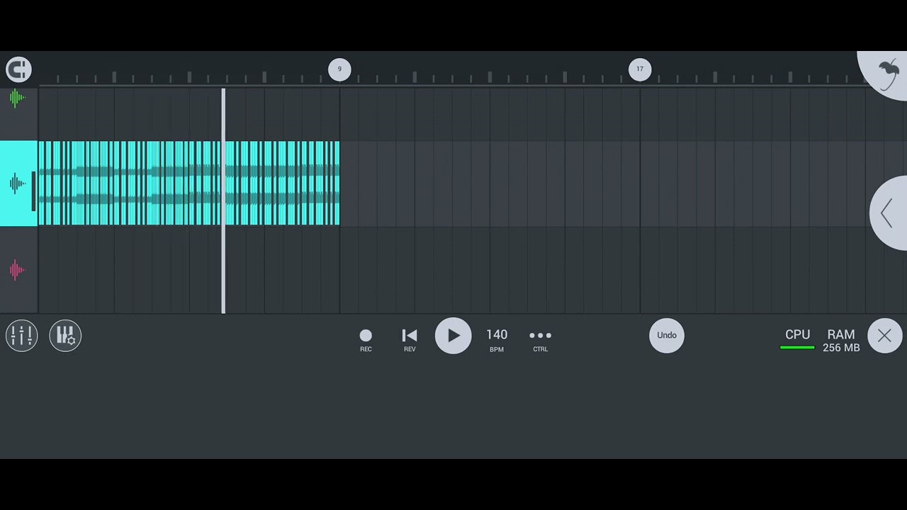Open the mixer sliders panel
Viewport: 907px width, 510px height.
[x=21, y=336]
